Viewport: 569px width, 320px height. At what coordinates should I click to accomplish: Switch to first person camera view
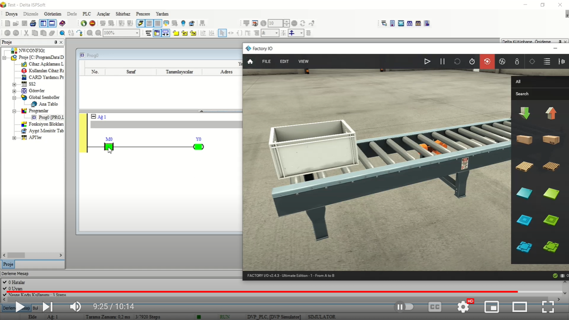pyautogui.click(x=517, y=61)
